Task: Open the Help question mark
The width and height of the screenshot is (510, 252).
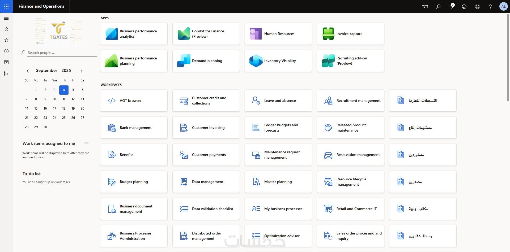Action: [490, 6]
